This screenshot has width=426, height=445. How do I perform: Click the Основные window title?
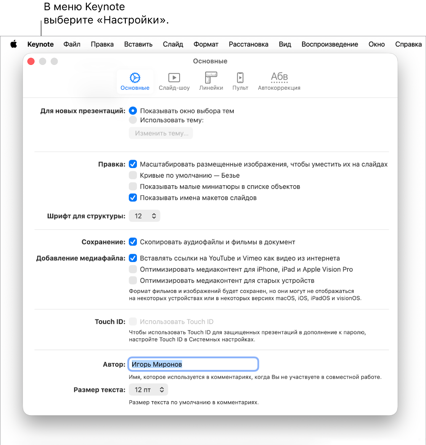(210, 61)
